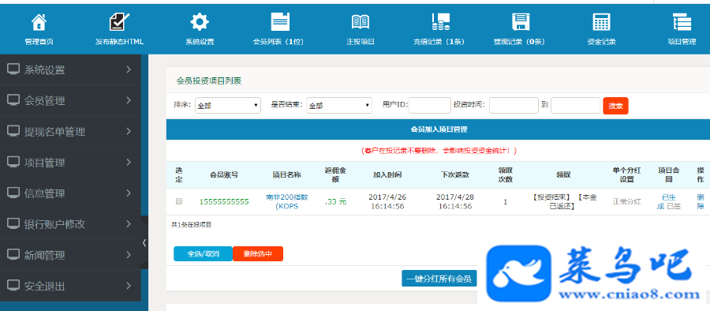Click the orange 搜索 search button

click(x=616, y=106)
